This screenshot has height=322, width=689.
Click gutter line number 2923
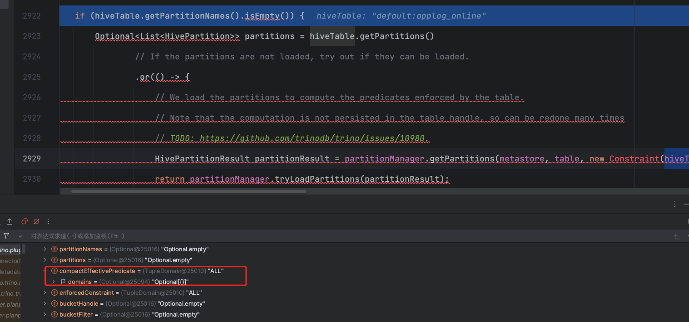pyautogui.click(x=32, y=36)
